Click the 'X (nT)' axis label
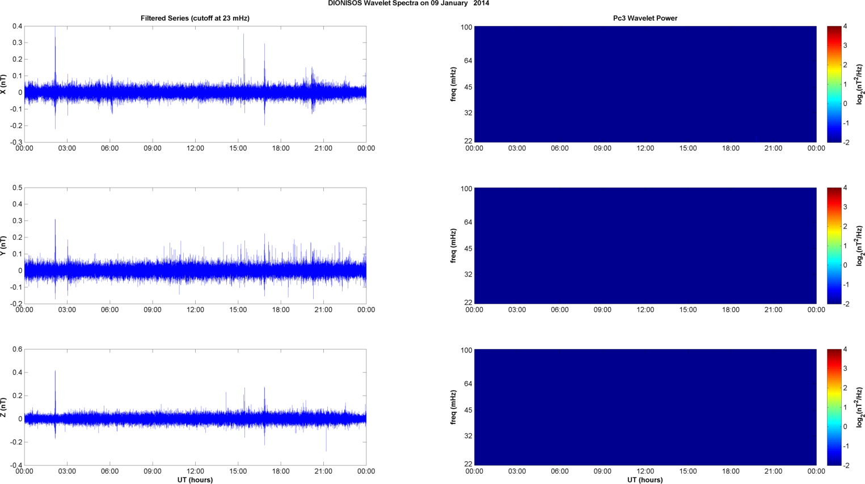Image resolution: width=865 pixels, height=484 pixels. [x=4, y=84]
